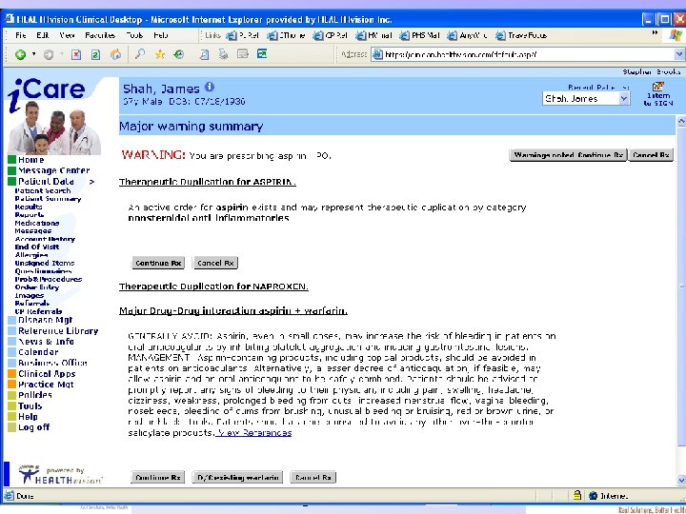The height and width of the screenshot is (514, 686).
Task: Click the Search magnifying glass toolbar icon
Action: 139,54
